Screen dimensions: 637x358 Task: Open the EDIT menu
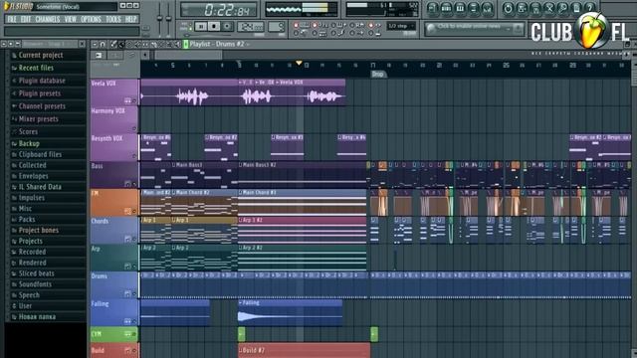[x=26, y=19]
